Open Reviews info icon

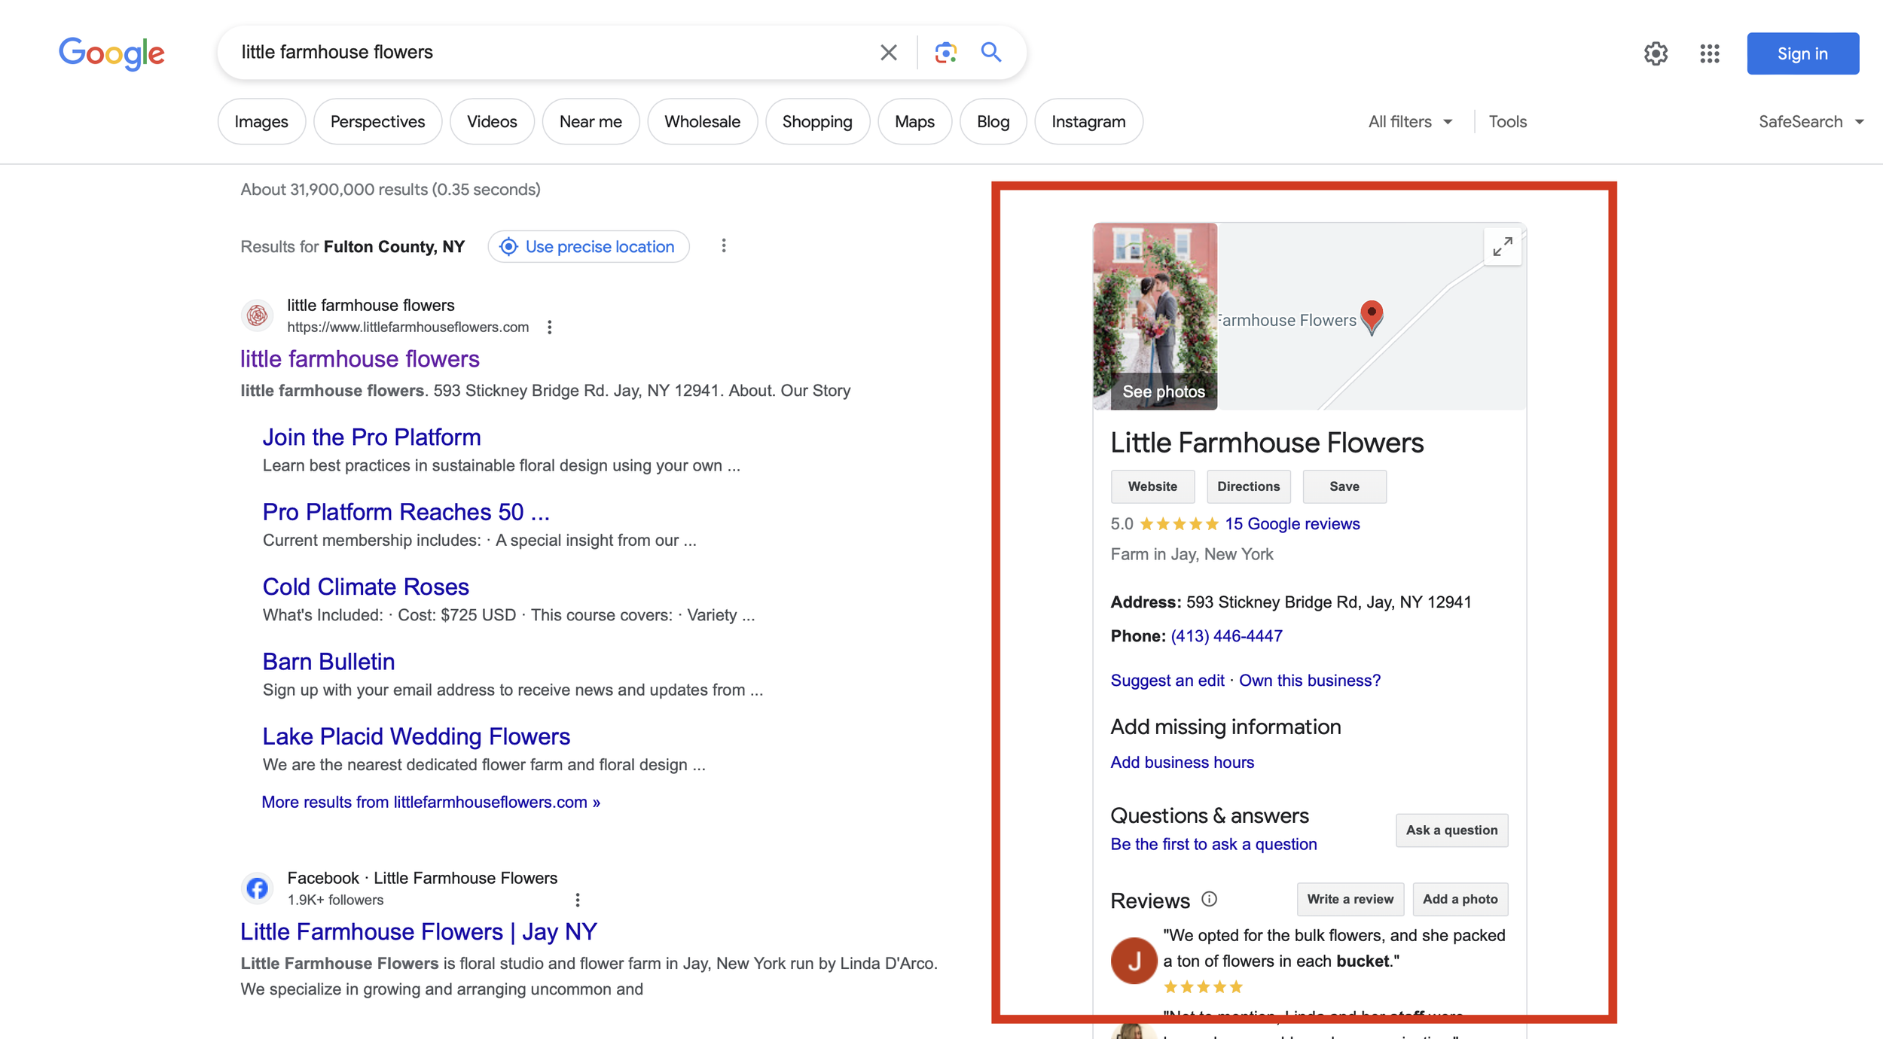click(x=1209, y=899)
